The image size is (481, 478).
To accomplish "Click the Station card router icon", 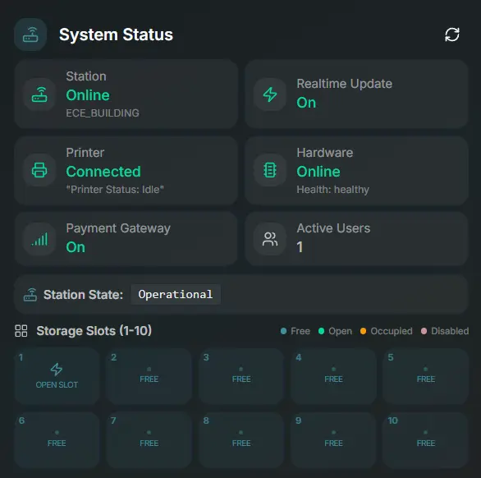I will [x=39, y=94].
